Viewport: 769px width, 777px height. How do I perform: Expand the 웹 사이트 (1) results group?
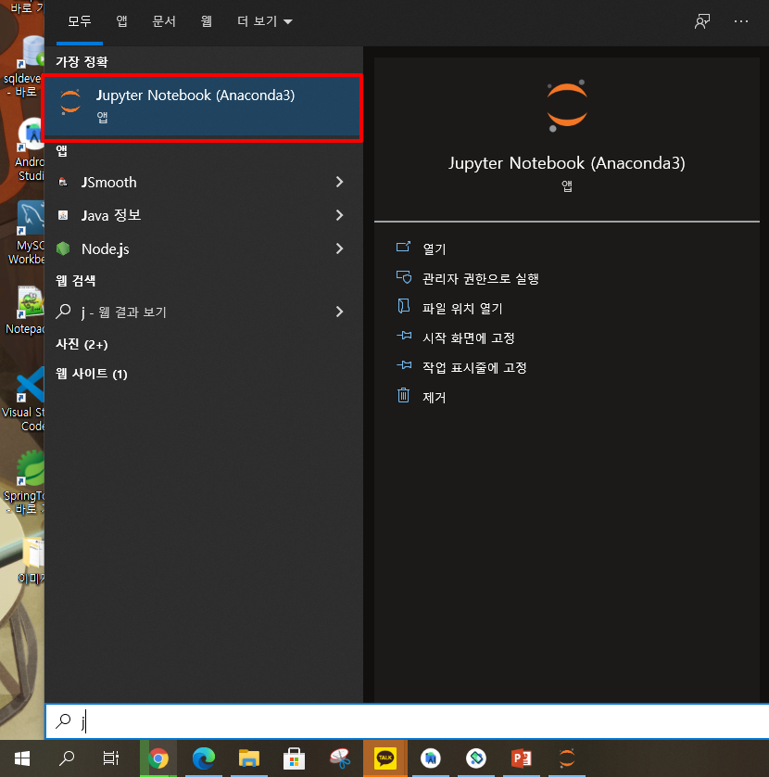tap(92, 374)
